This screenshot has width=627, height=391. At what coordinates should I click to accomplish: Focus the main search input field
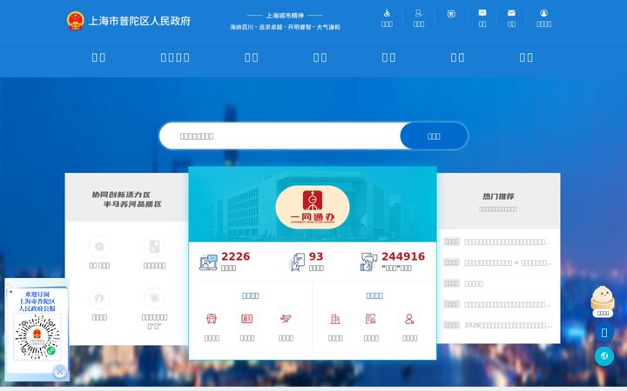click(x=280, y=136)
